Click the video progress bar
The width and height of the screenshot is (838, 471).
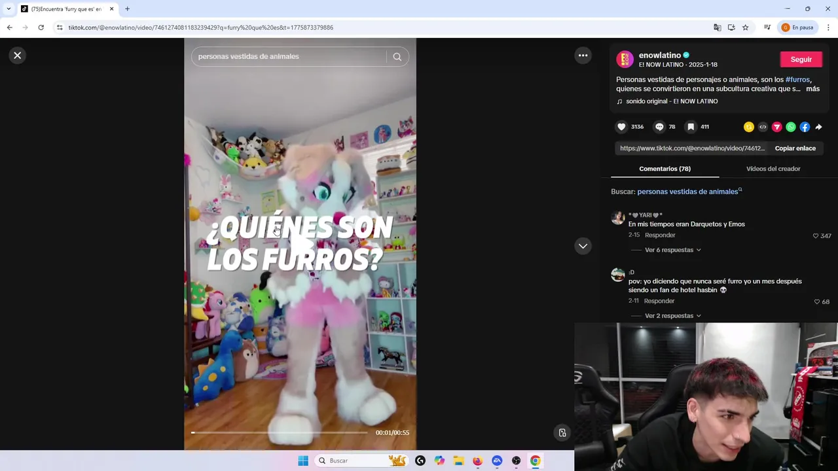(x=280, y=432)
